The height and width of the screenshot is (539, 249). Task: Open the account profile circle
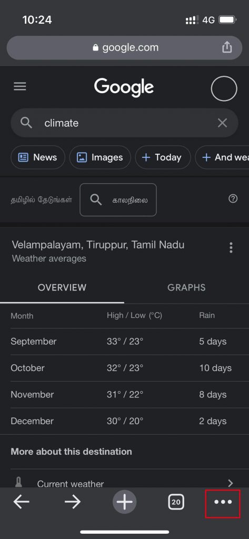tap(224, 88)
